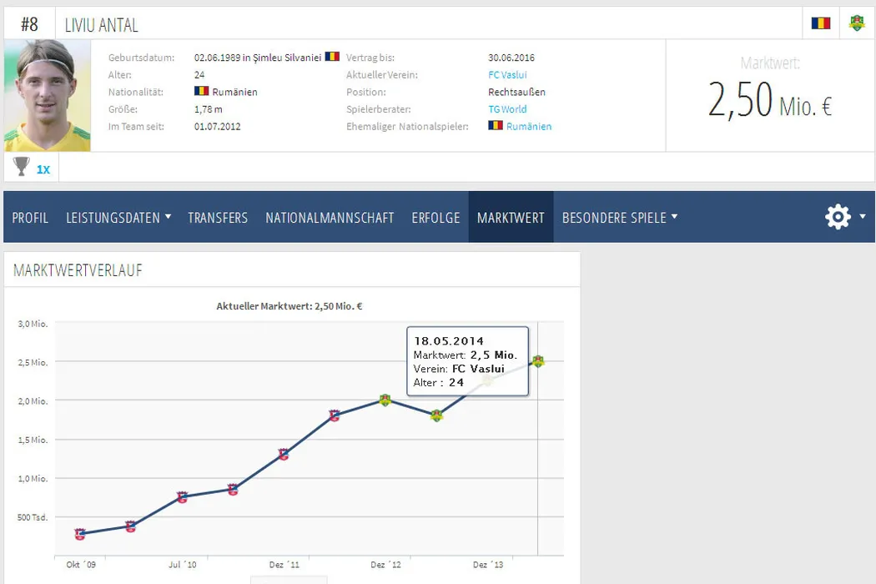Click Liviu Antal's player photo
The height and width of the screenshot is (584, 876).
click(48, 95)
